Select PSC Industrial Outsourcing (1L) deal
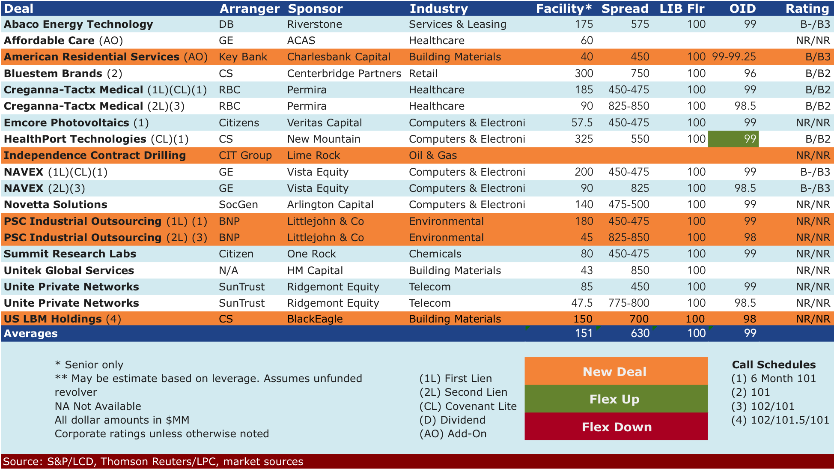Screen dimensions: 834x469 pos(105,221)
